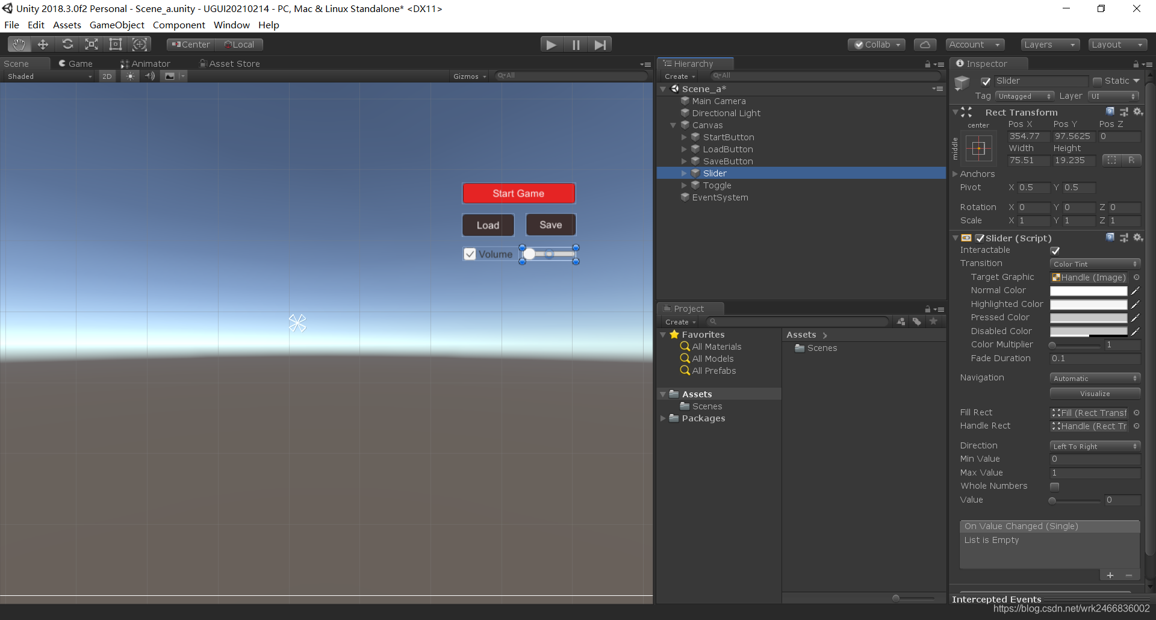Toggle Local handle rotation

(239, 45)
